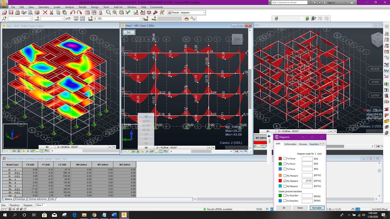This screenshot has width=390, height=219.
Task: Open the Analysis menu
Action: pyautogui.click(x=69, y=7)
